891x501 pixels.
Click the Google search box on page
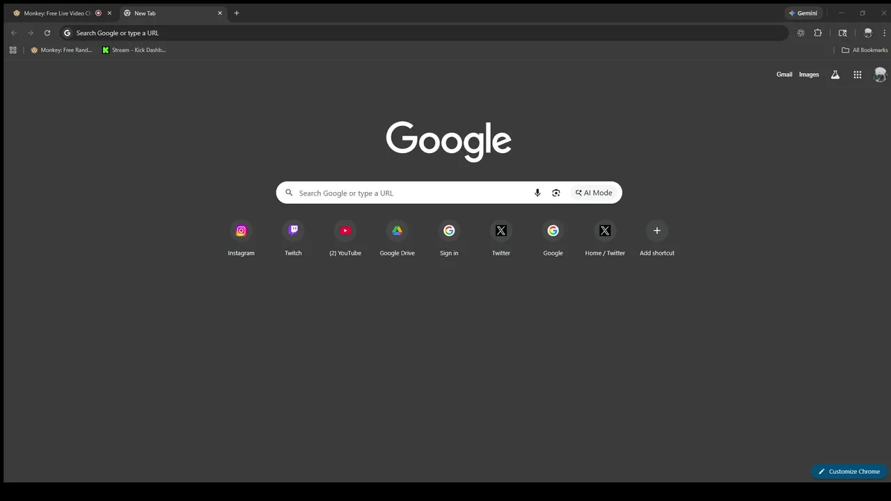(449, 193)
